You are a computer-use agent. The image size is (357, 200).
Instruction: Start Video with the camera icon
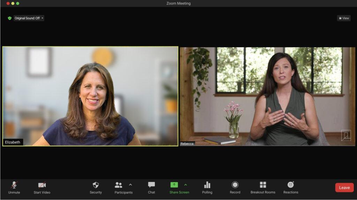(42, 187)
